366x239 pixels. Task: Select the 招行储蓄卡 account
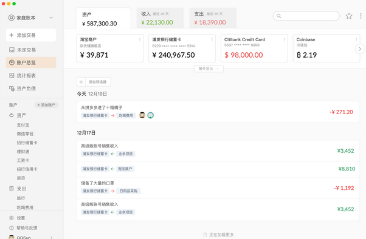[x=27, y=143]
